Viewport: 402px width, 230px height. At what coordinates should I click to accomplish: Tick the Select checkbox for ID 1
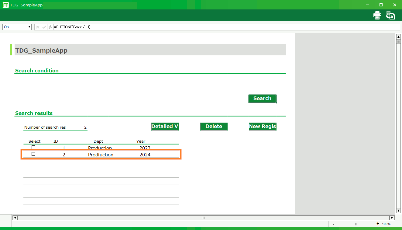click(33, 147)
